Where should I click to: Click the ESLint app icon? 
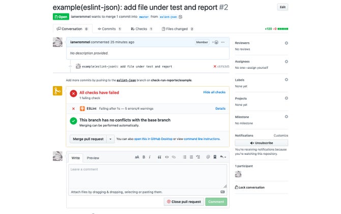click(x=82, y=109)
